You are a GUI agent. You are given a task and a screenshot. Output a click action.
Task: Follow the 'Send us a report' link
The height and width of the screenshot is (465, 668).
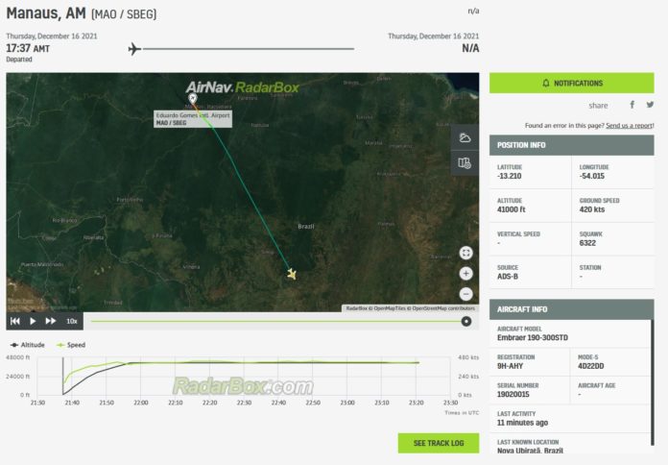click(x=630, y=126)
